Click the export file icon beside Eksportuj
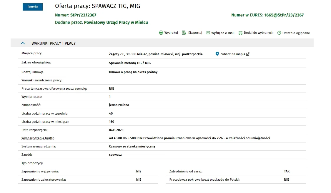331x193 pixels. pos(184,33)
